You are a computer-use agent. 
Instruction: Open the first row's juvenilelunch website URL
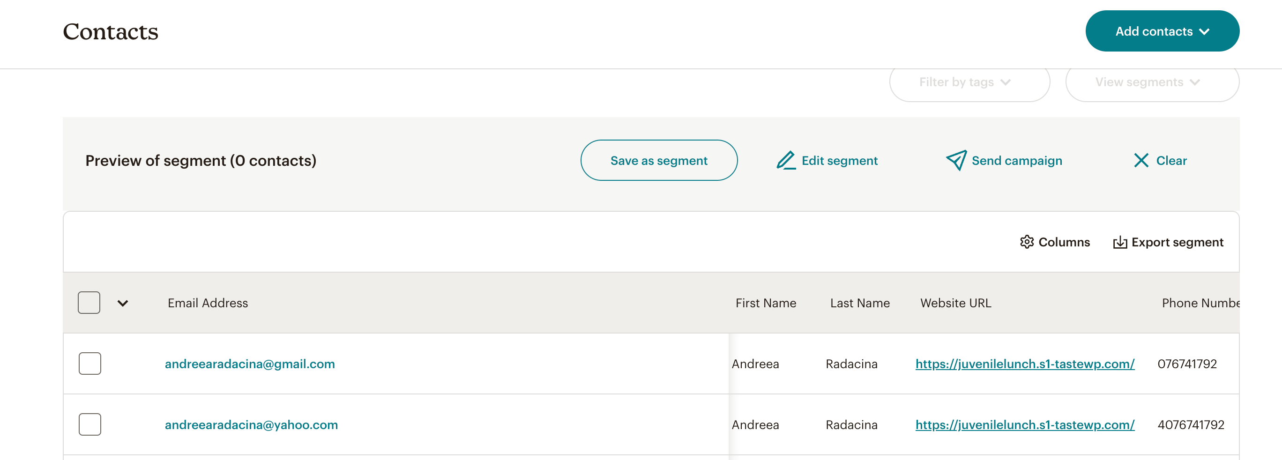click(1025, 364)
